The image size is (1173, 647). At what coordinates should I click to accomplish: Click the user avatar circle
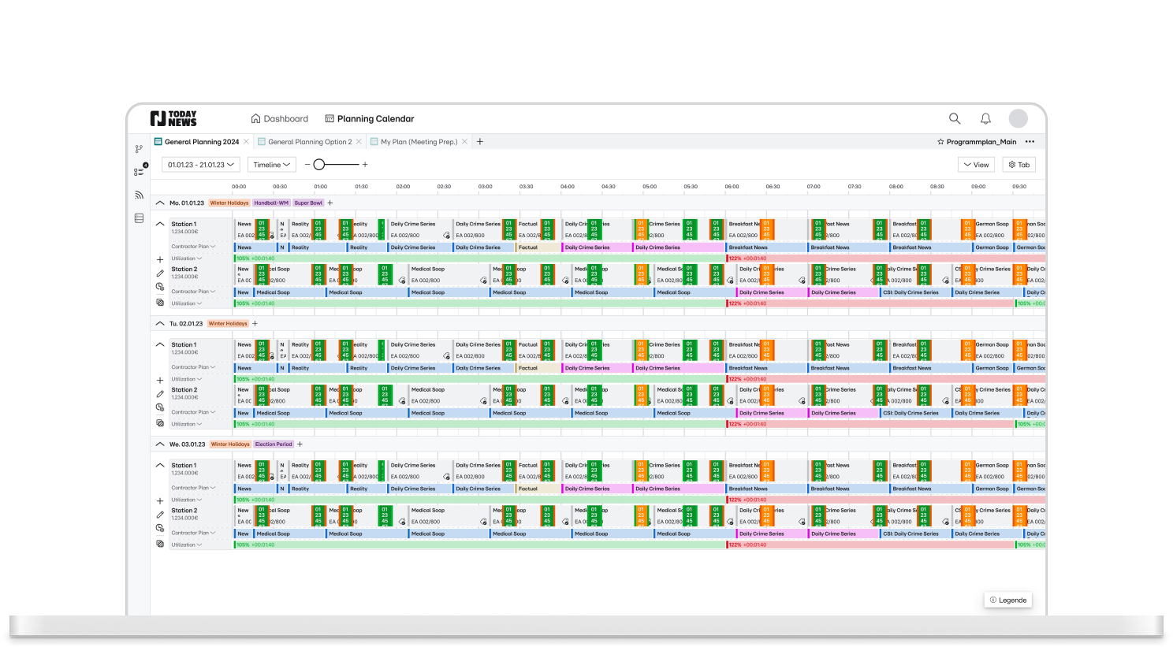tap(1018, 119)
